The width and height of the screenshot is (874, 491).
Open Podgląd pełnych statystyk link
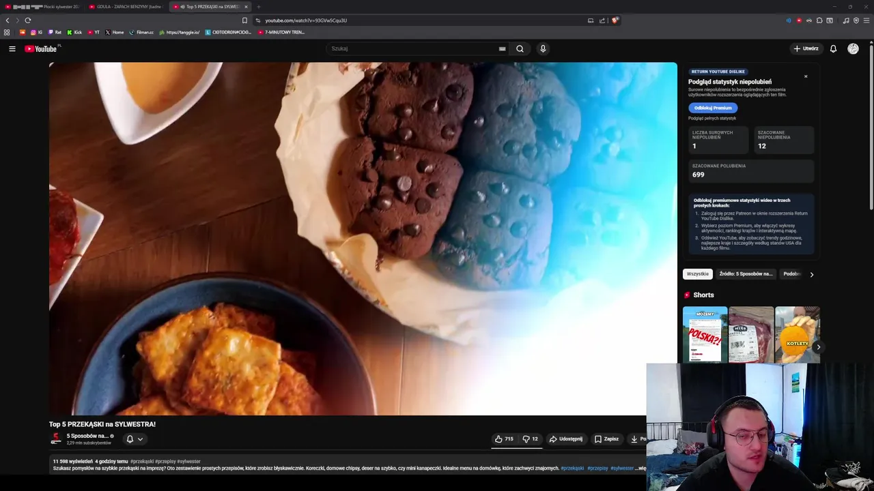pos(712,119)
